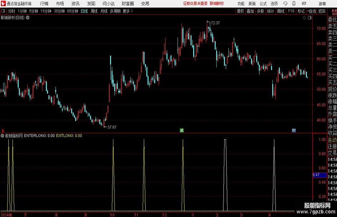Expand the 股朋指标网 indicator dropdown arrow
The width and height of the screenshot is (337, 217).
2,136
